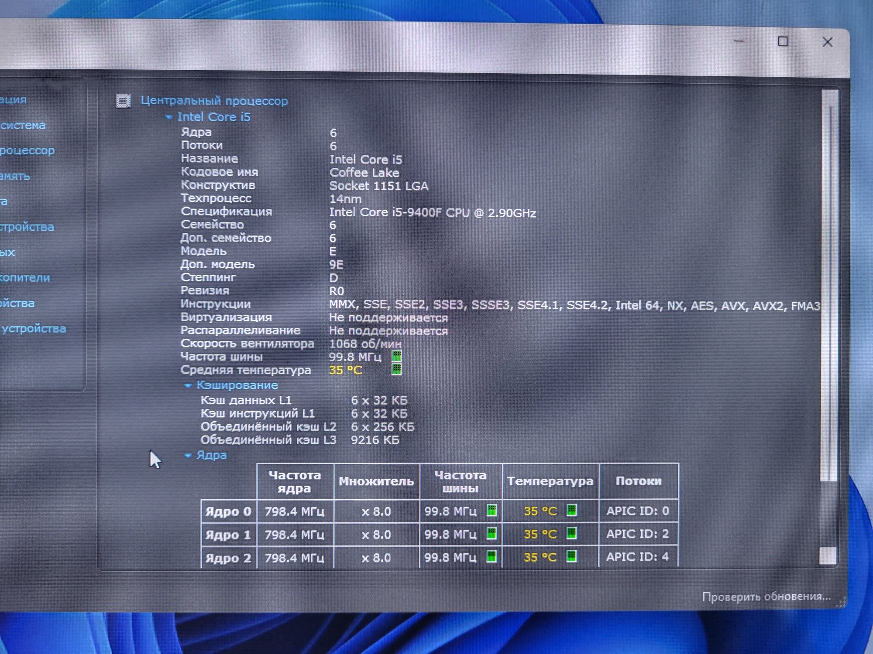Toggle bus frequency graph icon in Ядро 2 row
This screenshot has width=873, height=654.
(x=491, y=557)
